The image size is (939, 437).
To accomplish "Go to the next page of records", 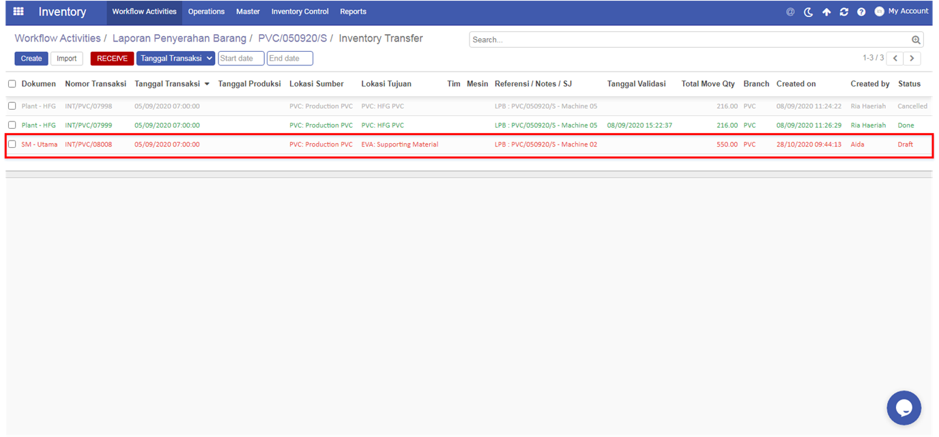I will [912, 59].
